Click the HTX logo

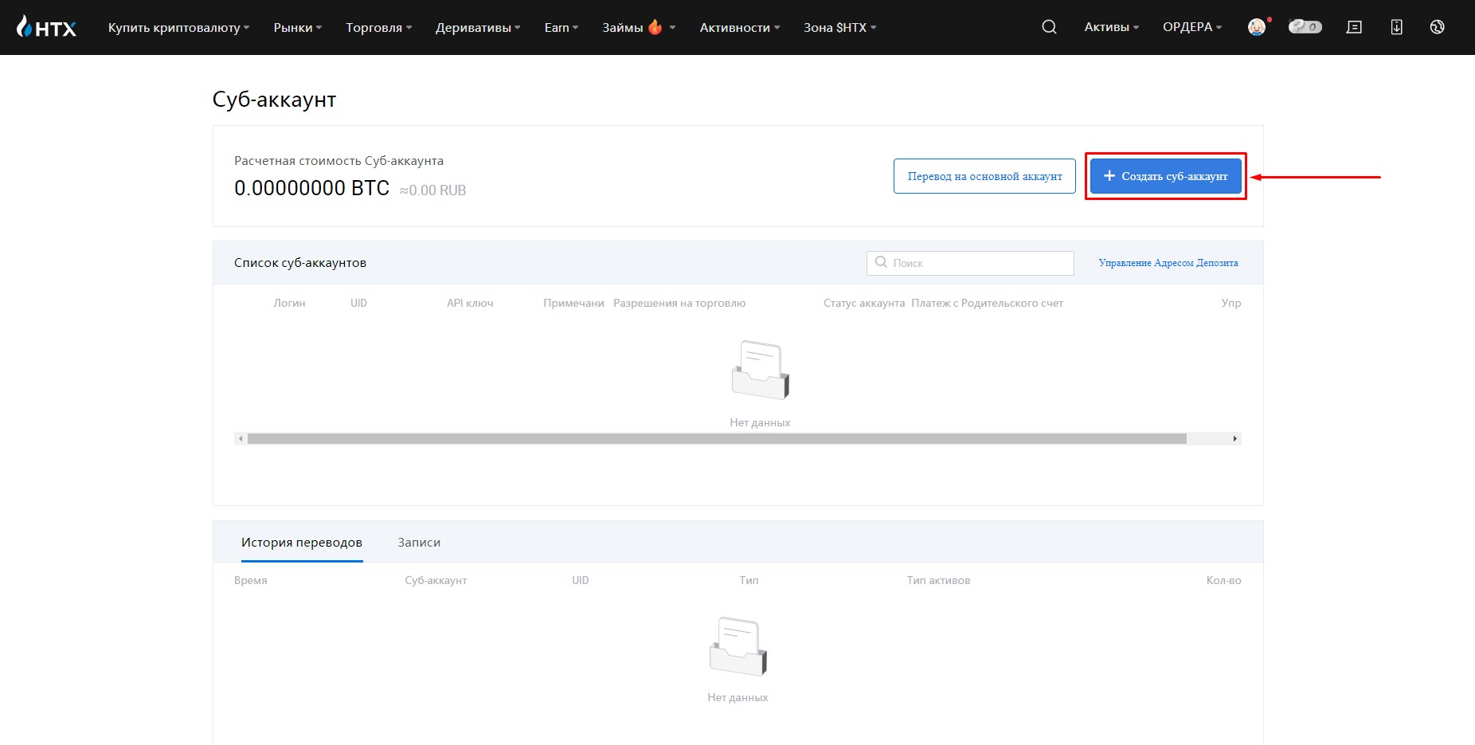tap(46, 27)
